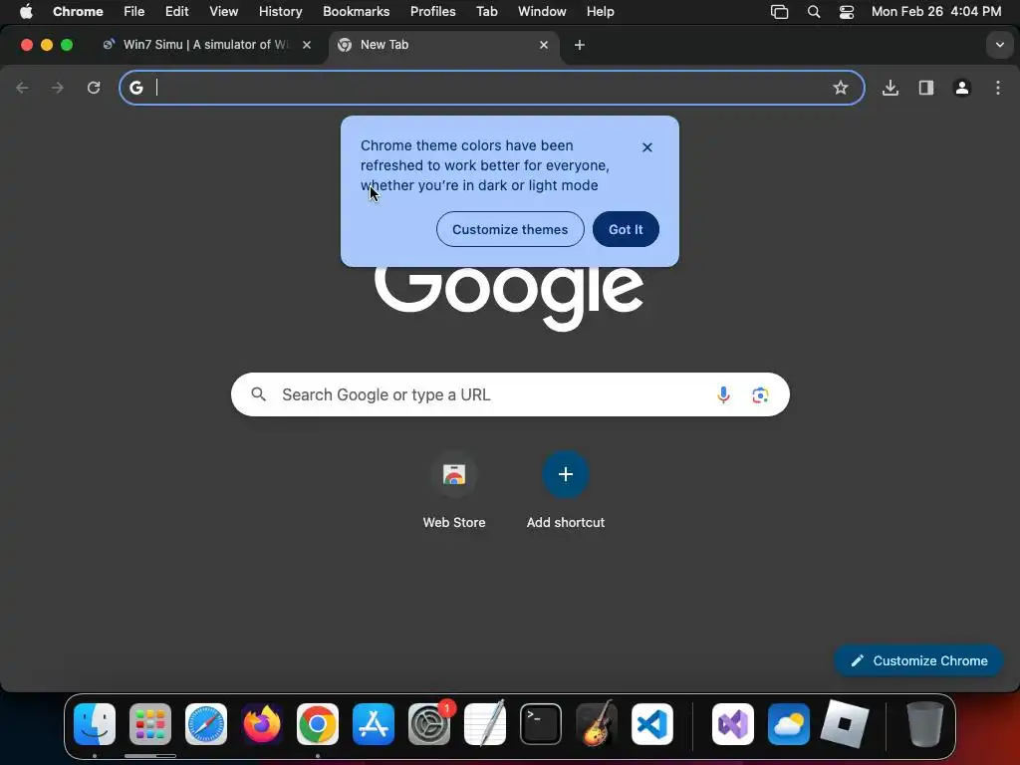Open the Bookmarks menu

356,12
